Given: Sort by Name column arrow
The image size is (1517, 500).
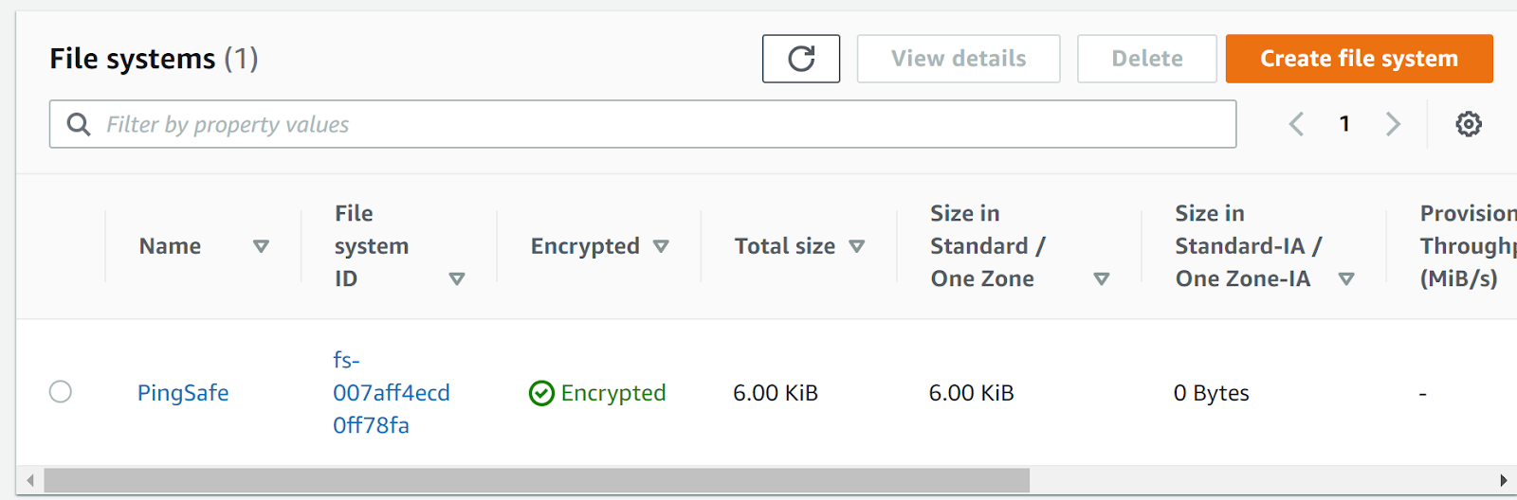Looking at the screenshot, I should 261,246.
